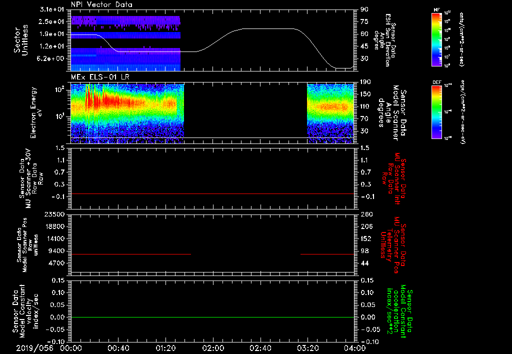This screenshot has height=354, width=512.
Task: Click the 75 degree elevation tick label
Action: [x=364, y=21]
